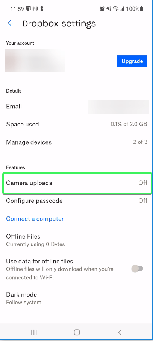The image size is (153, 341).
Task: Click the Upgrade button
Action: coord(132,61)
